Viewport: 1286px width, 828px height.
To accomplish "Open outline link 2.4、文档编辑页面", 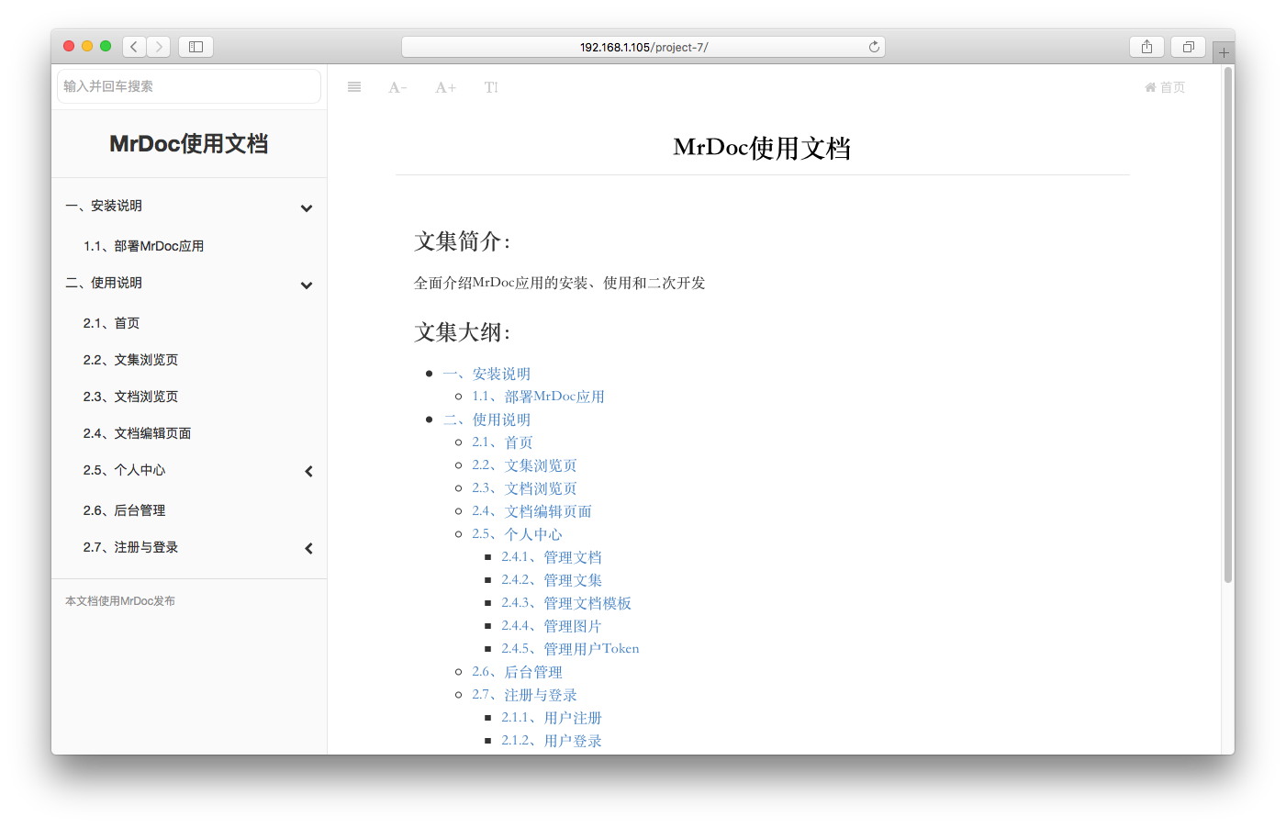I will (x=531, y=511).
